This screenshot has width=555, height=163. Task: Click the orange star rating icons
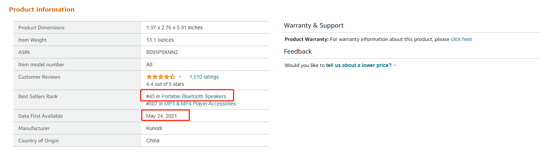160,77
